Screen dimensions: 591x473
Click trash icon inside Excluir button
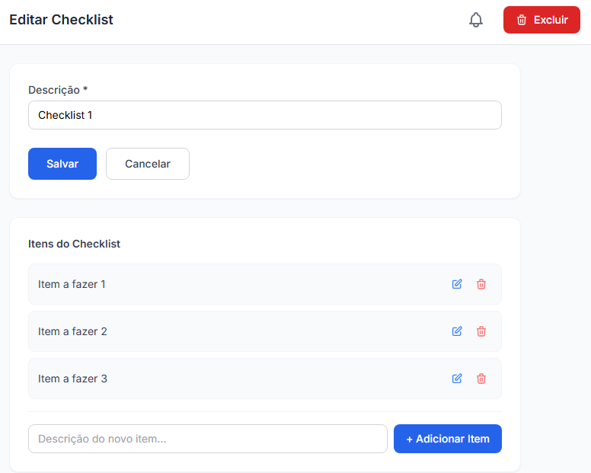click(x=521, y=20)
